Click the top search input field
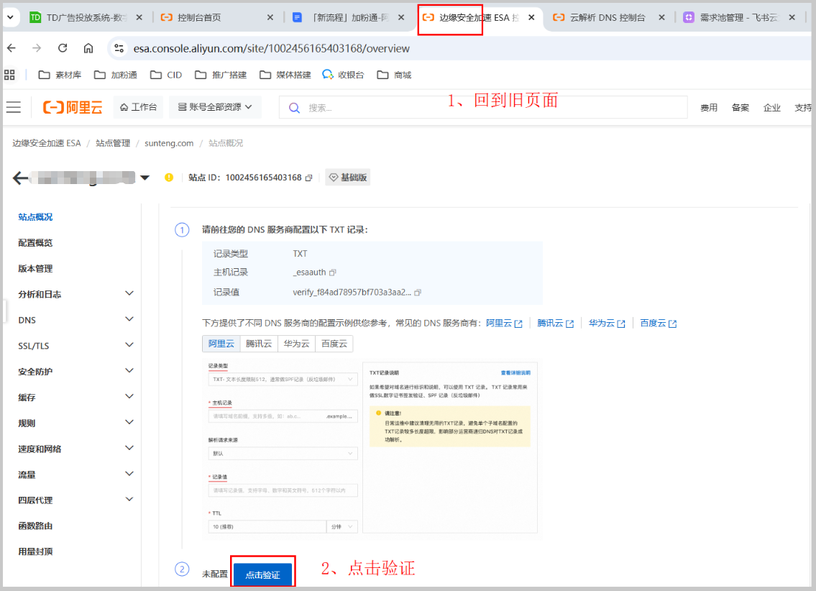 tap(489, 108)
